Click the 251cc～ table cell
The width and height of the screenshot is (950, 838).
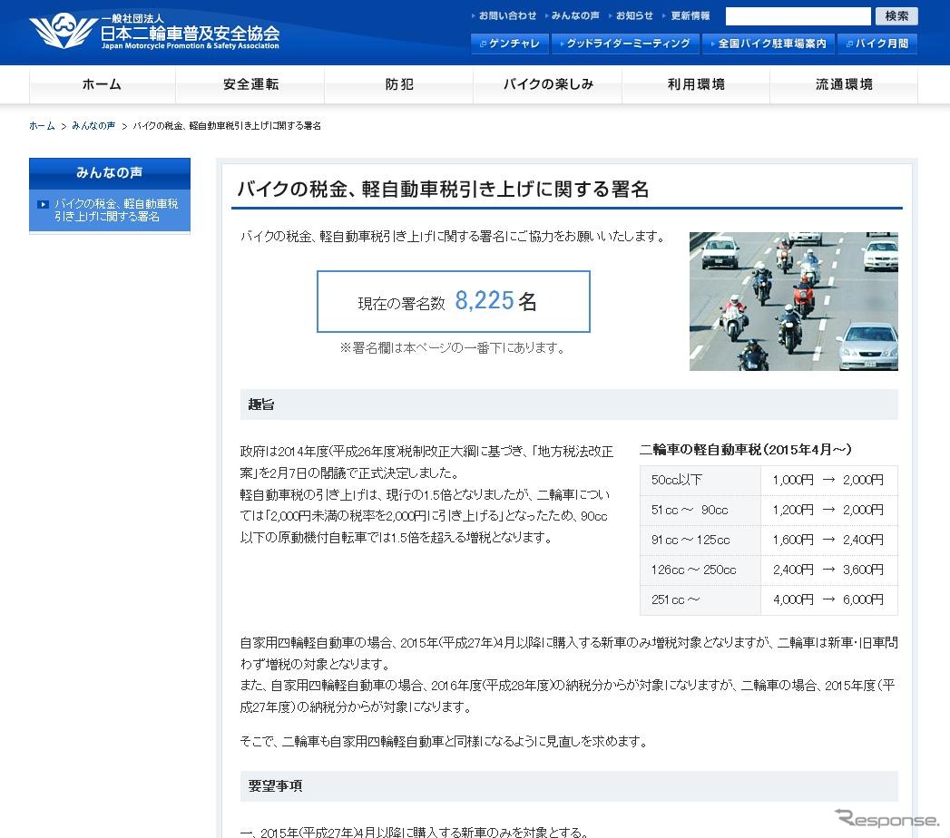pyautogui.click(x=700, y=599)
